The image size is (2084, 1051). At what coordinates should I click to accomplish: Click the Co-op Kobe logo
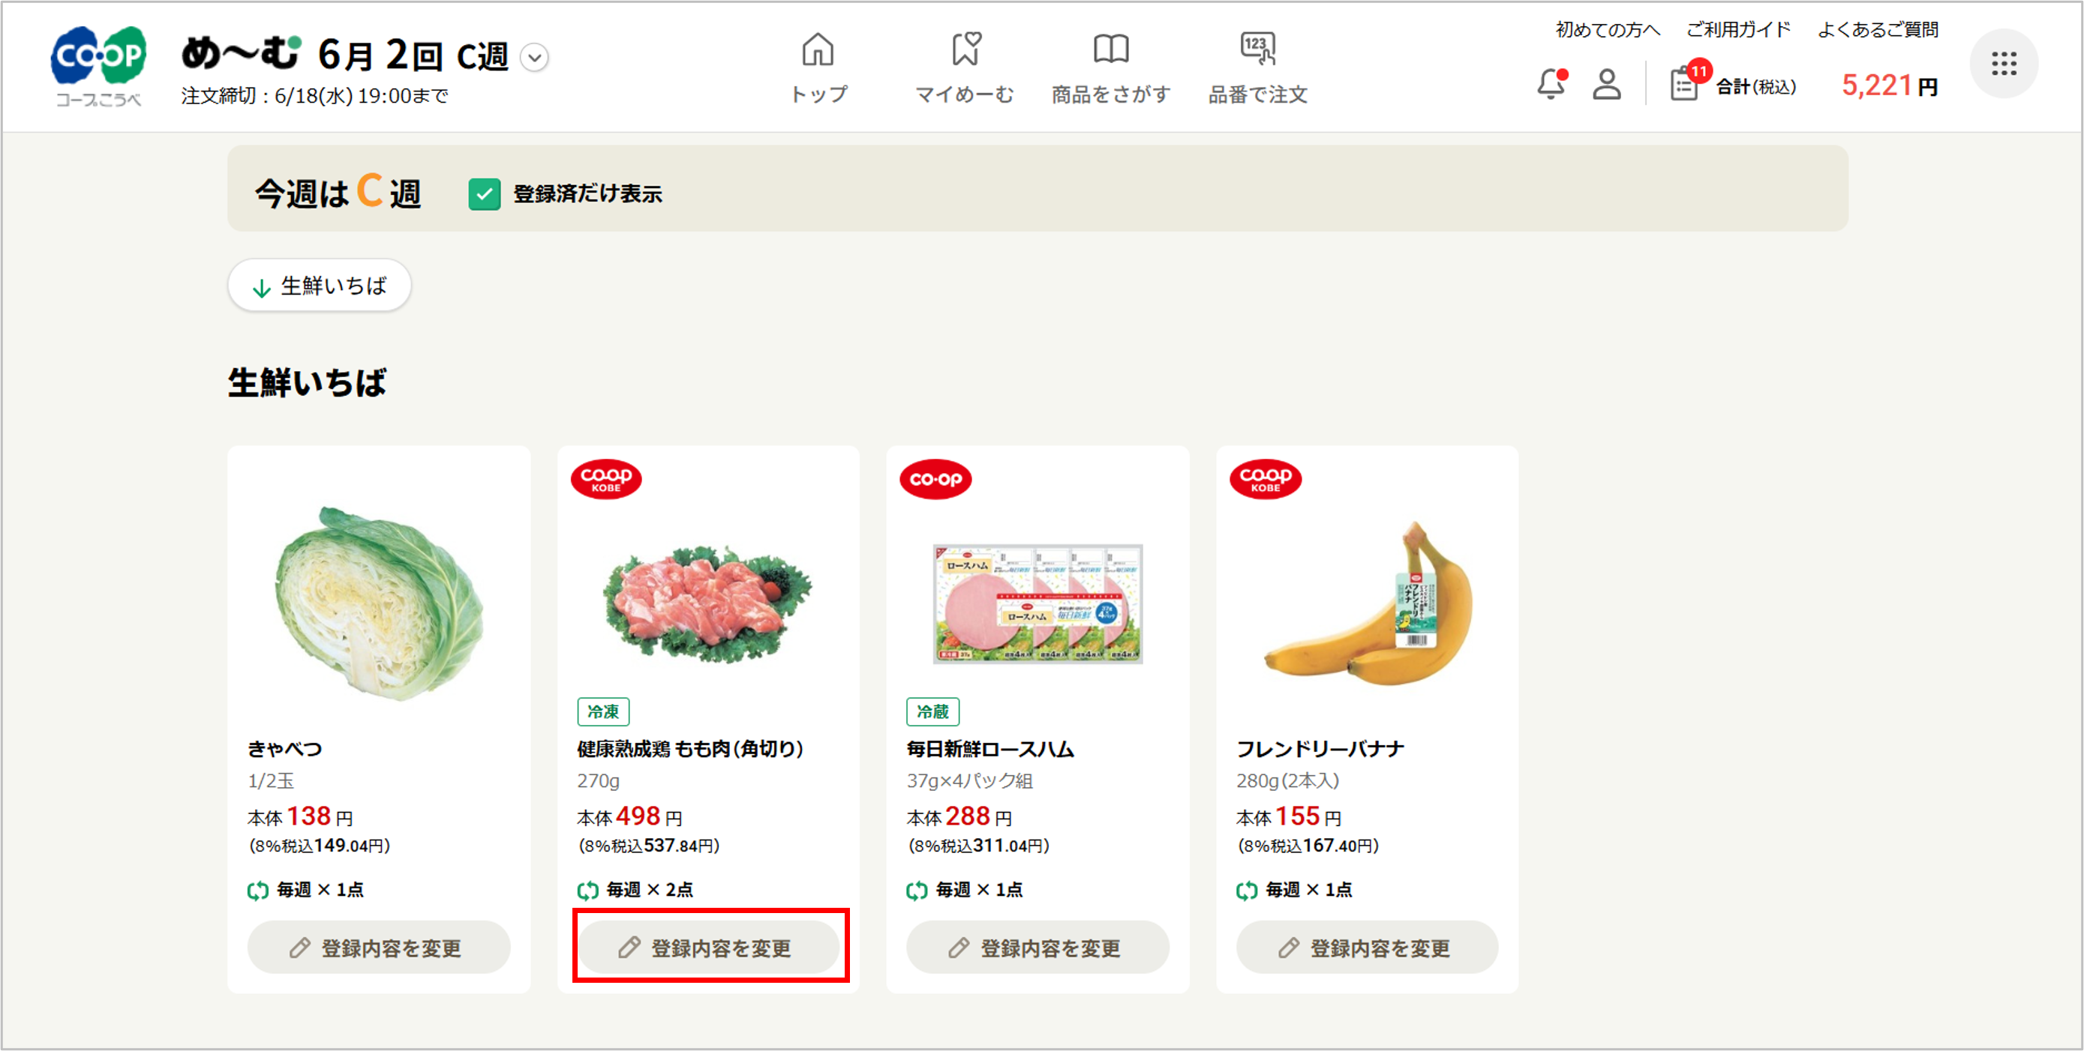(x=98, y=65)
